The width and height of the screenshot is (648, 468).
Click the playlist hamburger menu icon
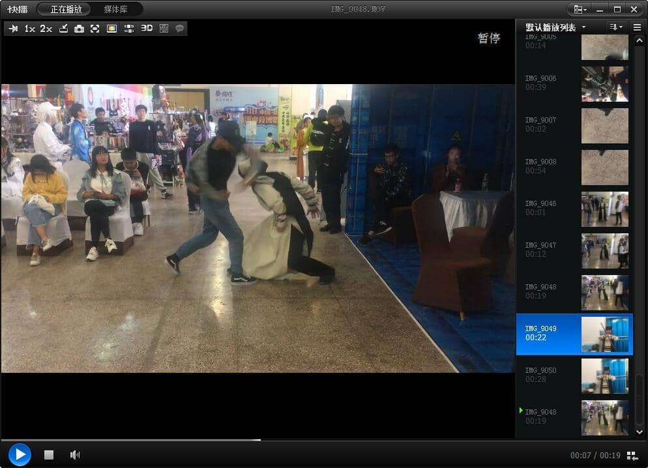pyautogui.click(x=637, y=27)
